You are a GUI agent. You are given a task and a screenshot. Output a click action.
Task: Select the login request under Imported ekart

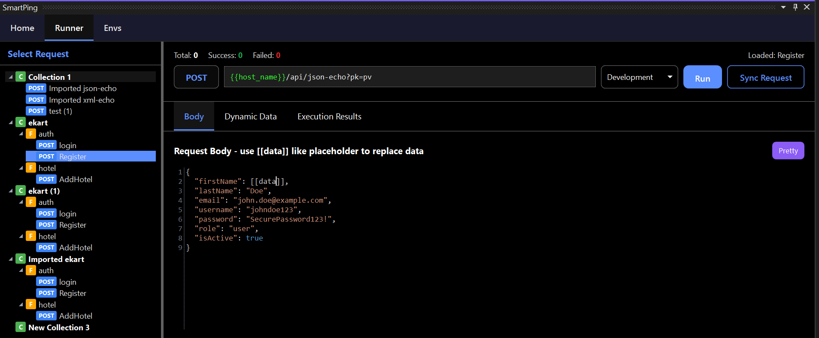click(x=67, y=282)
